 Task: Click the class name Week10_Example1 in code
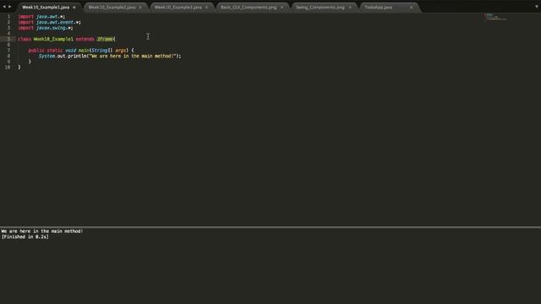coord(53,39)
